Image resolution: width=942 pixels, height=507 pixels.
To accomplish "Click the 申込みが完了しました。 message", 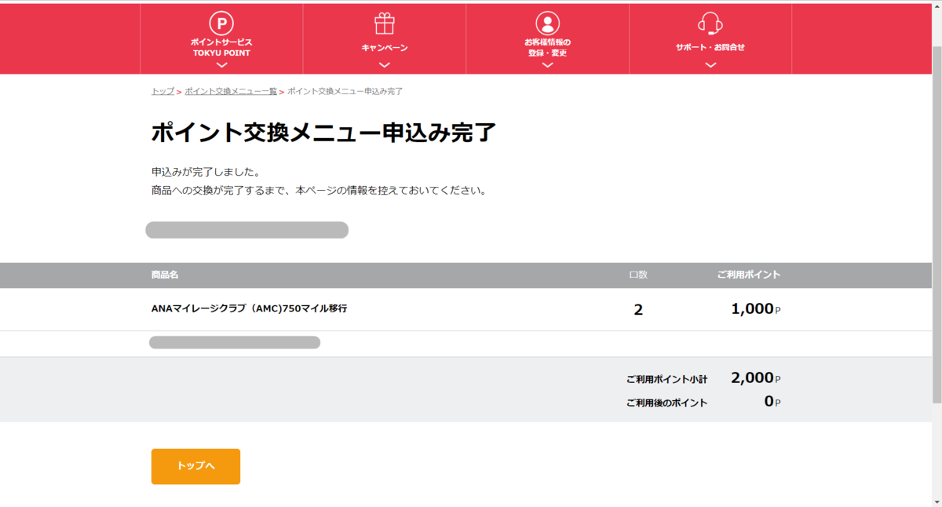I will tap(206, 171).
